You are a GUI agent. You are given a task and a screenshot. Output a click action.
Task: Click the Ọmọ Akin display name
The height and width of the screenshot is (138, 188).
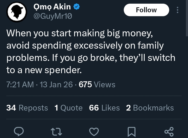[52, 7]
